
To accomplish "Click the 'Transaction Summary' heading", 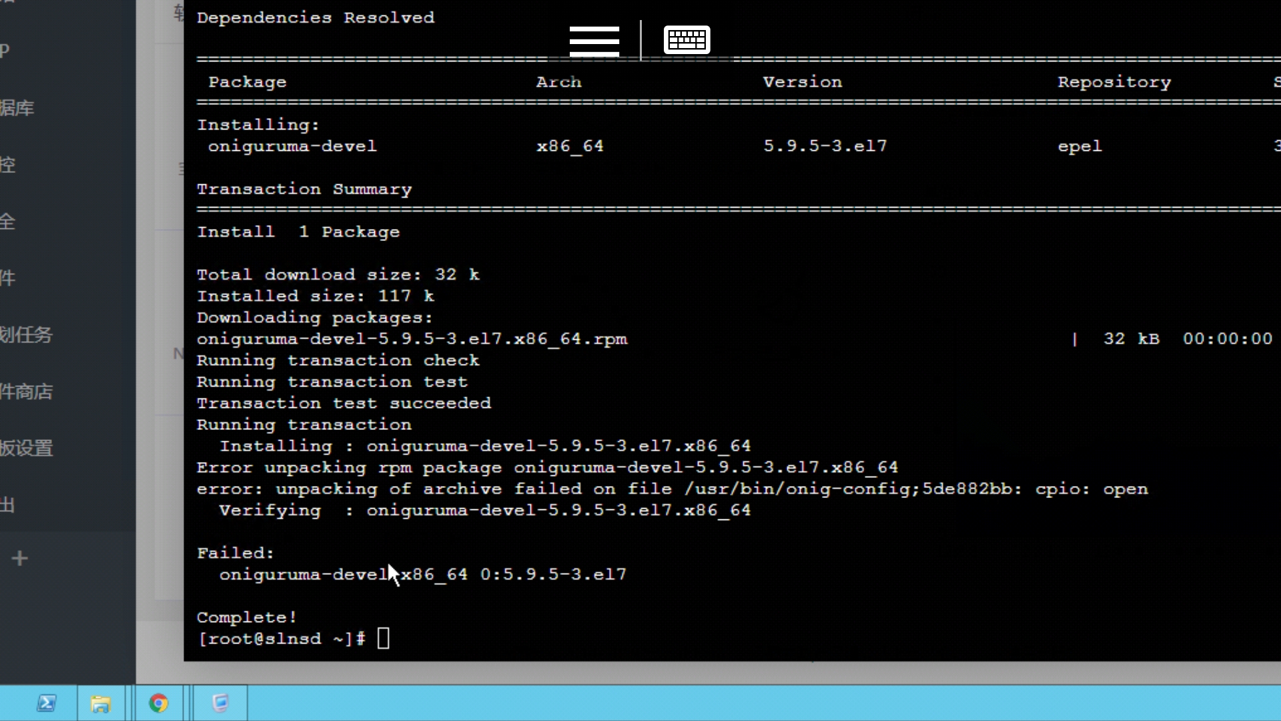I will pos(304,190).
